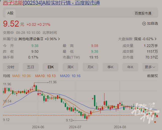Viewport: 162px width, 130px height.
Task: Switch to the 分时 chart tab
Action: (x=11, y=67)
